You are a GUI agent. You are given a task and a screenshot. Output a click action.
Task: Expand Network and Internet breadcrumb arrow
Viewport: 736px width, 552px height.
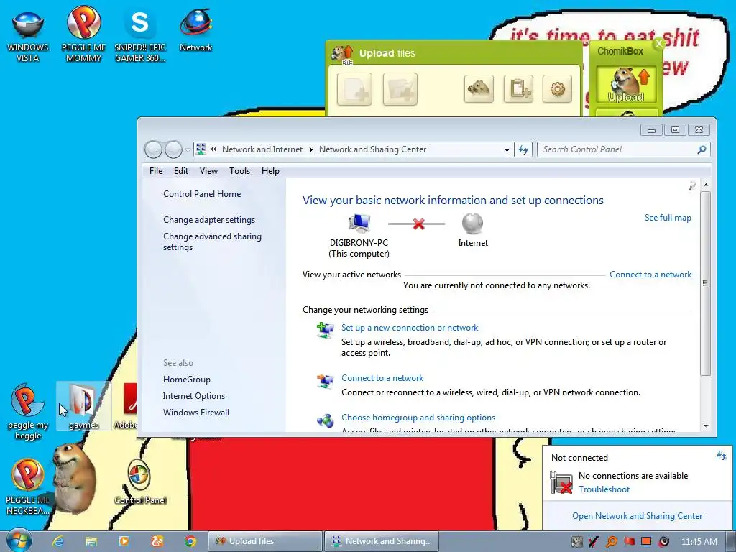[310, 149]
